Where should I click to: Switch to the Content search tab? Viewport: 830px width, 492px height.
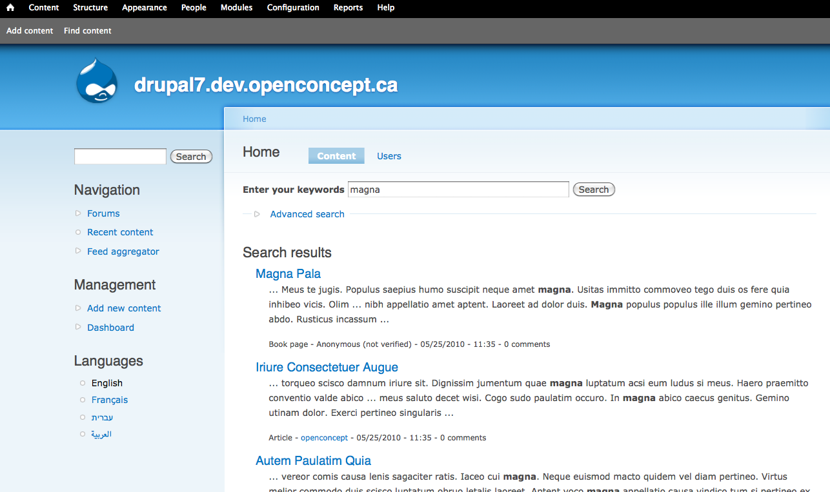click(336, 156)
